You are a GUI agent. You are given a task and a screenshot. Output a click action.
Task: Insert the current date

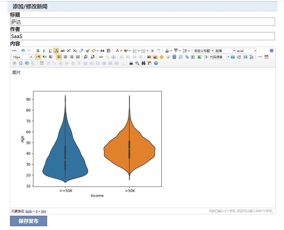coord(266,57)
